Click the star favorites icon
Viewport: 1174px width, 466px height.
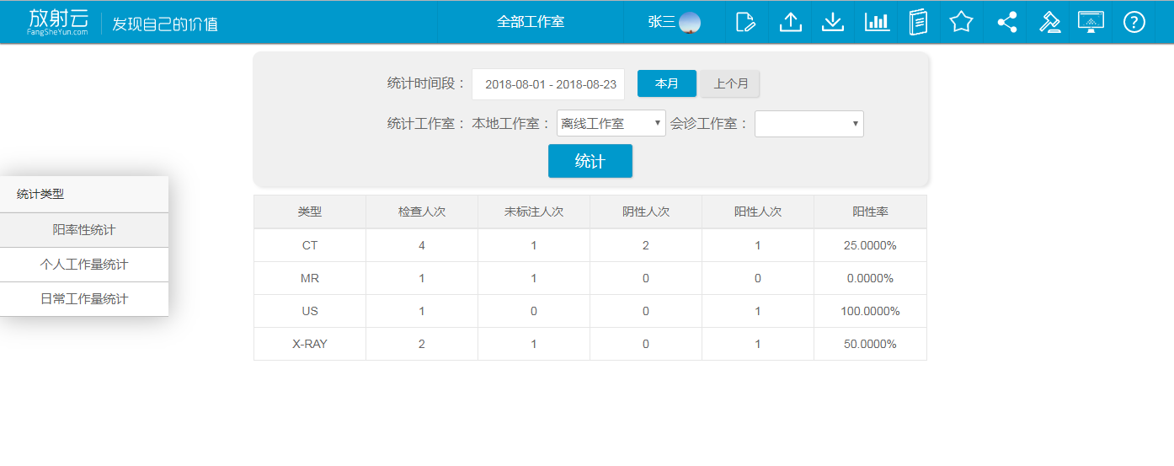(961, 22)
